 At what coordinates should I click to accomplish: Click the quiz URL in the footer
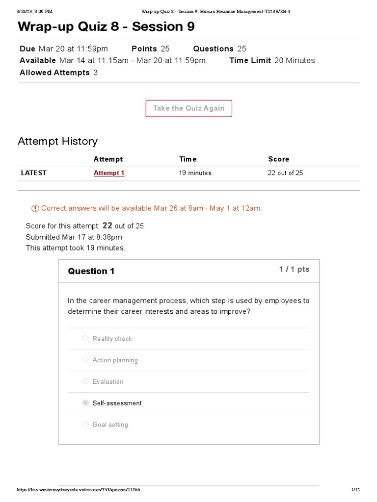pos(81,490)
